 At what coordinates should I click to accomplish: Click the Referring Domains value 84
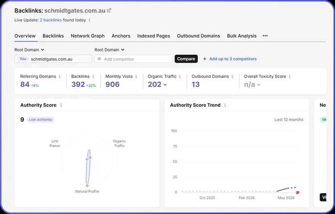point(25,84)
